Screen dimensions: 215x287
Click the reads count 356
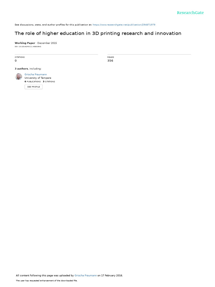pos(110,61)
